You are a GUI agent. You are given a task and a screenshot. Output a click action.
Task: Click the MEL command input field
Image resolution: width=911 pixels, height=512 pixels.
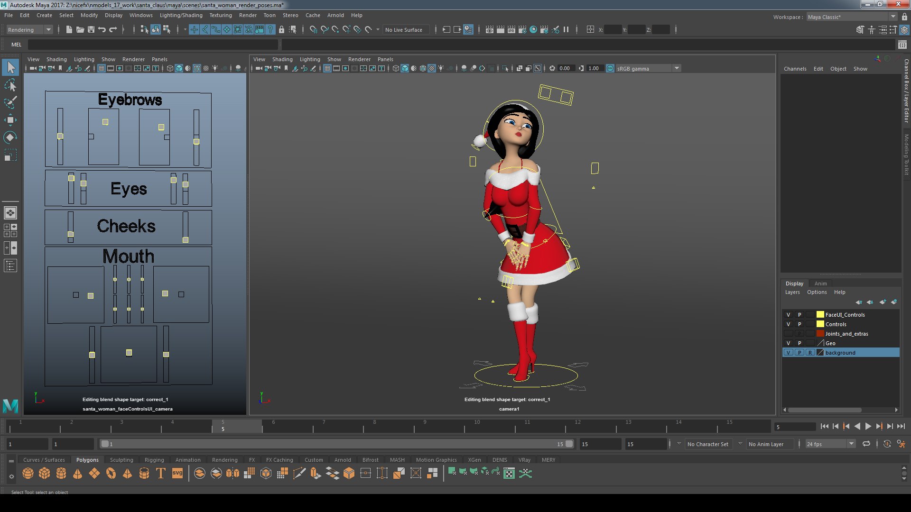153,45
